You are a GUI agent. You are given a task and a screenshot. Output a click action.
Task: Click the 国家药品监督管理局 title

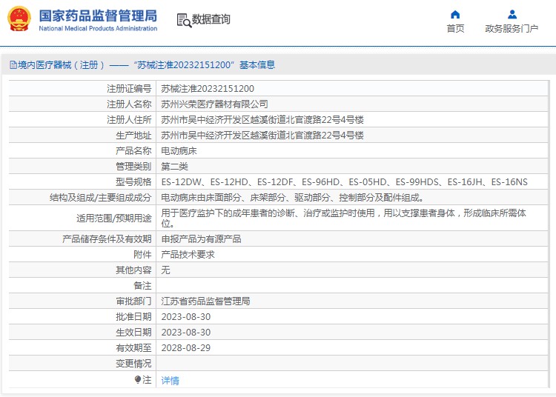[x=98, y=16]
